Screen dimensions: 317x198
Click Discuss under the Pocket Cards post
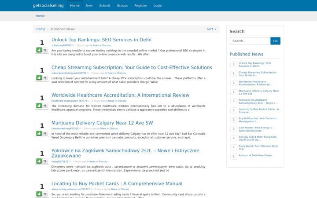click(x=125, y=189)
